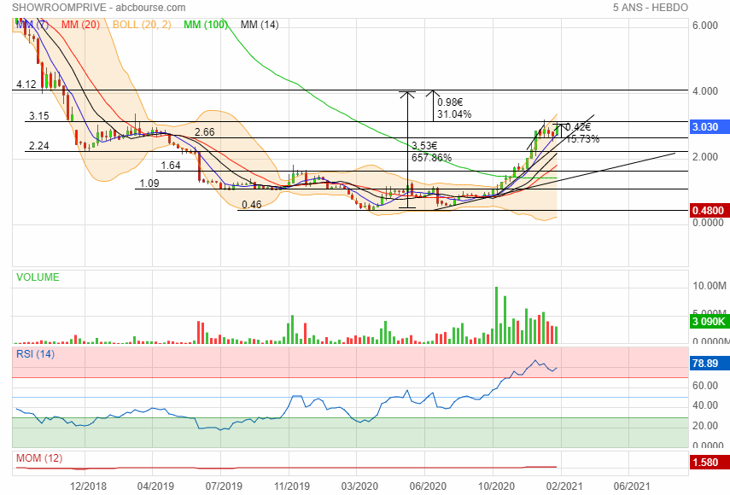Click the 2.24 support level label
Screen dimensions: 730x495
coord(38,146)
